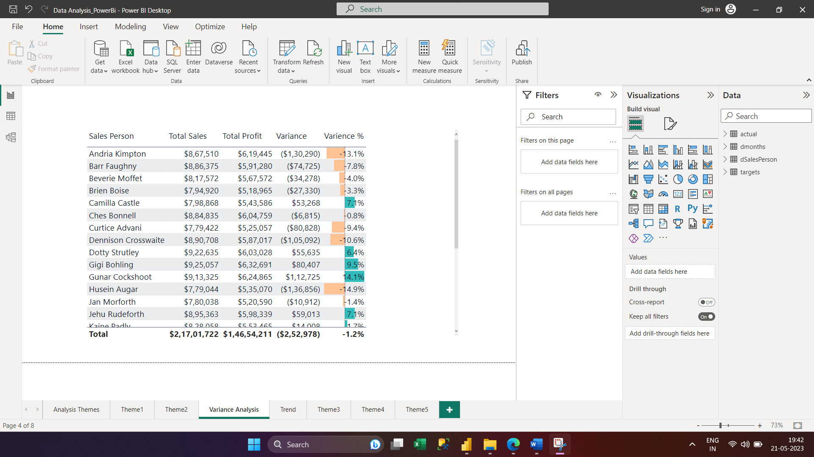
Task: Click Add data fields here in Values
Action: point(669,271)
